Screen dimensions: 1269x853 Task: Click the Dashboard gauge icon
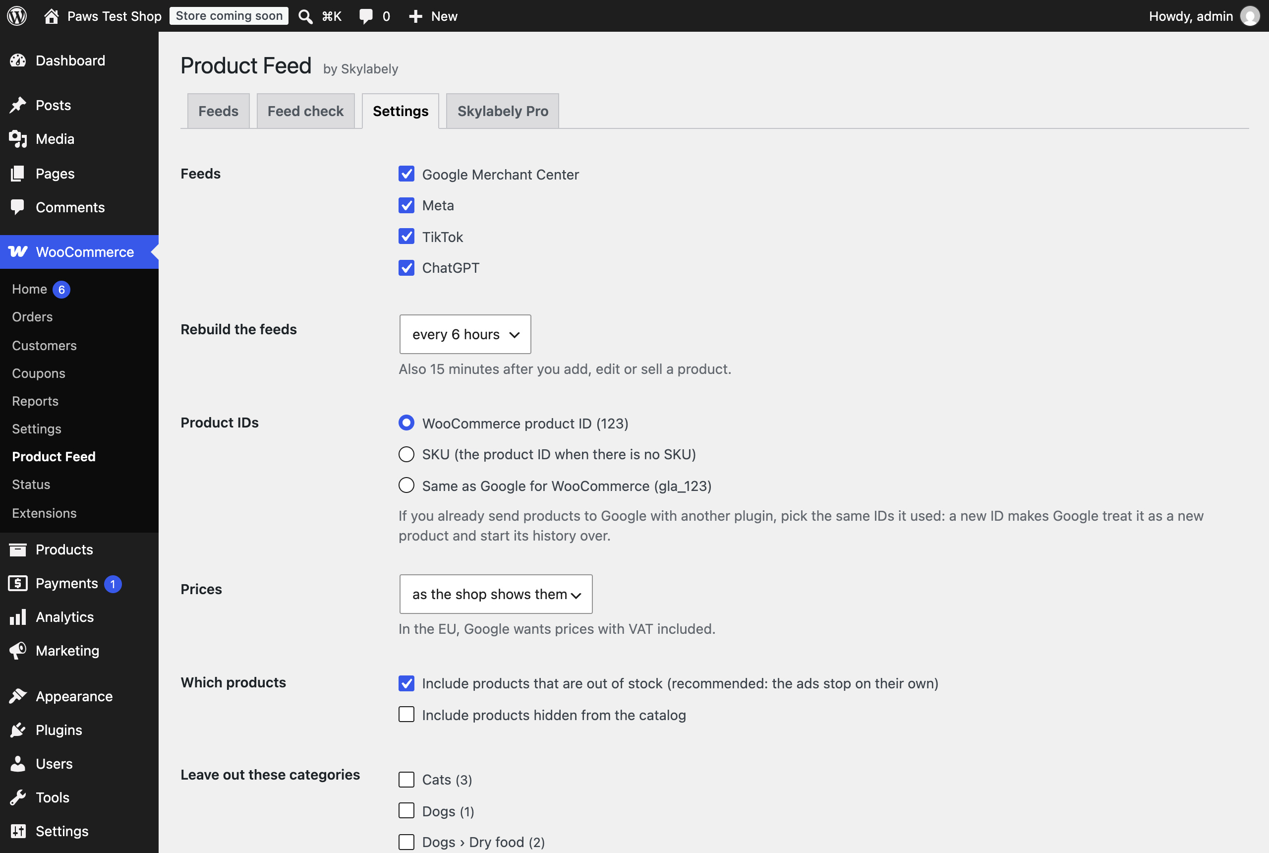point(18,61)
